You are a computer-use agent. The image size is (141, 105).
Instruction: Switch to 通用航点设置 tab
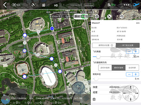[104, 45]
